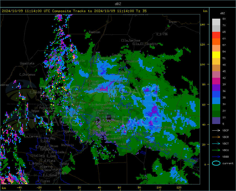This screenshot has width=236, height=191.
Task: Click the 60 km tick on right axis
Action: pos(204,105)
